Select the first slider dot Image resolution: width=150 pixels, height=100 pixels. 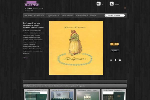111,60
